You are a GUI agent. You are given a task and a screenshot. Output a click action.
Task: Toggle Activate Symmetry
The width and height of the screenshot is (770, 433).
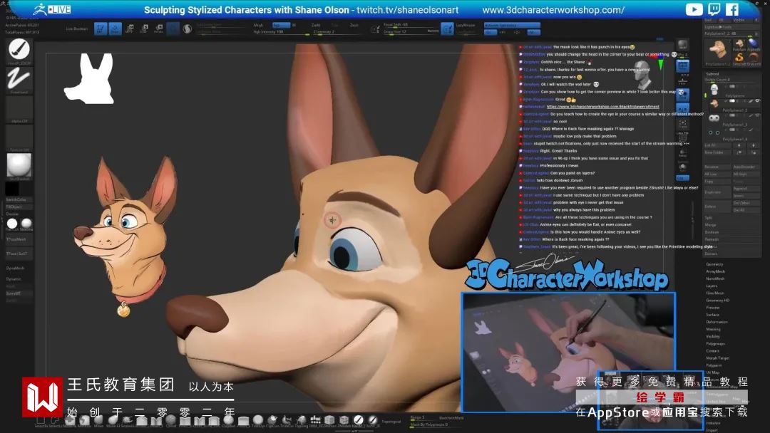(512, 25)
